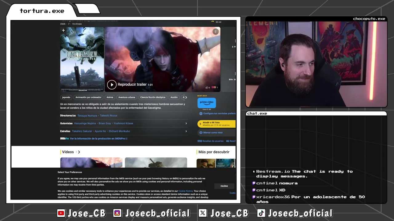Open 558 Reseñas de usuarios link

(211, 141)
